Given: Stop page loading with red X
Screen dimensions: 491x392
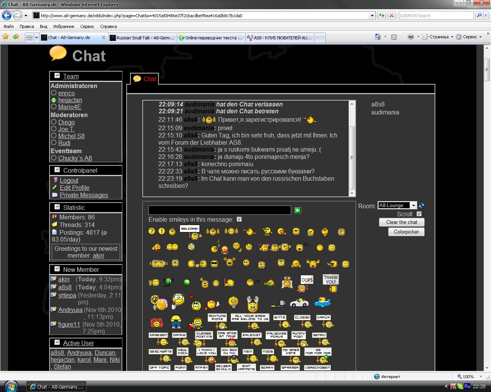Looking at the screenshot, I should (x=391, y=16).
